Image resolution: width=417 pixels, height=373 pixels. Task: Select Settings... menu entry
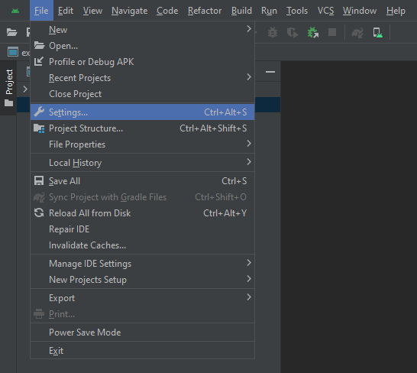point(142,112)
